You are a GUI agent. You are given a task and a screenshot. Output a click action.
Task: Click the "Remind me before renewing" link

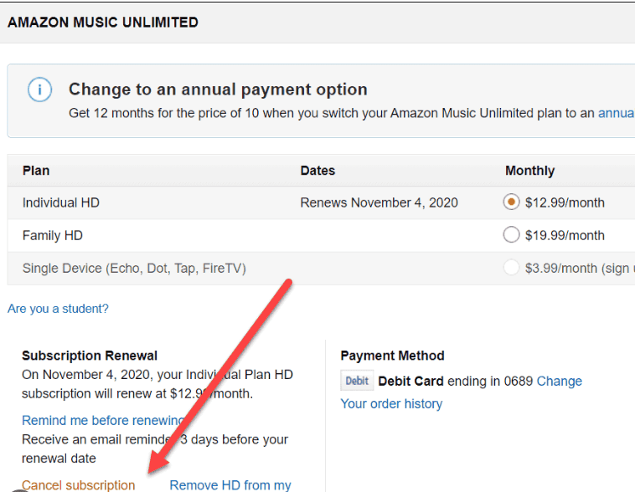(103, 420)
